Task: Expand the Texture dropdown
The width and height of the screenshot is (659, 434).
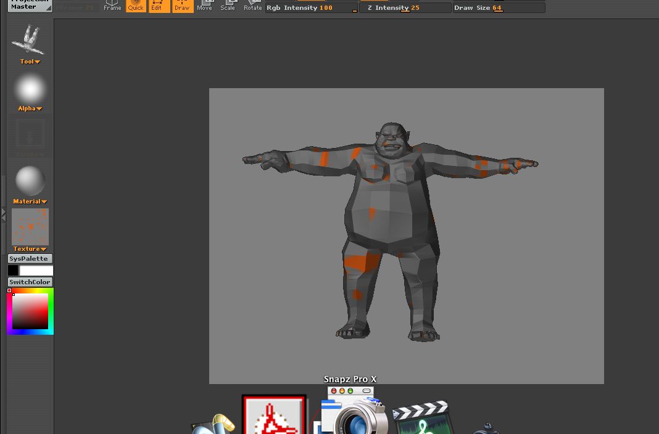Action: (29, 248)
